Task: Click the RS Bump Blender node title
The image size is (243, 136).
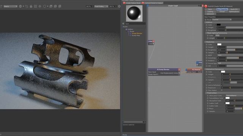Action: 163,70
